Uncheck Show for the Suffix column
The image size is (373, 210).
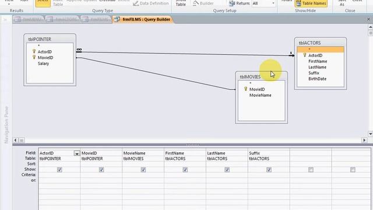point(269,170)
